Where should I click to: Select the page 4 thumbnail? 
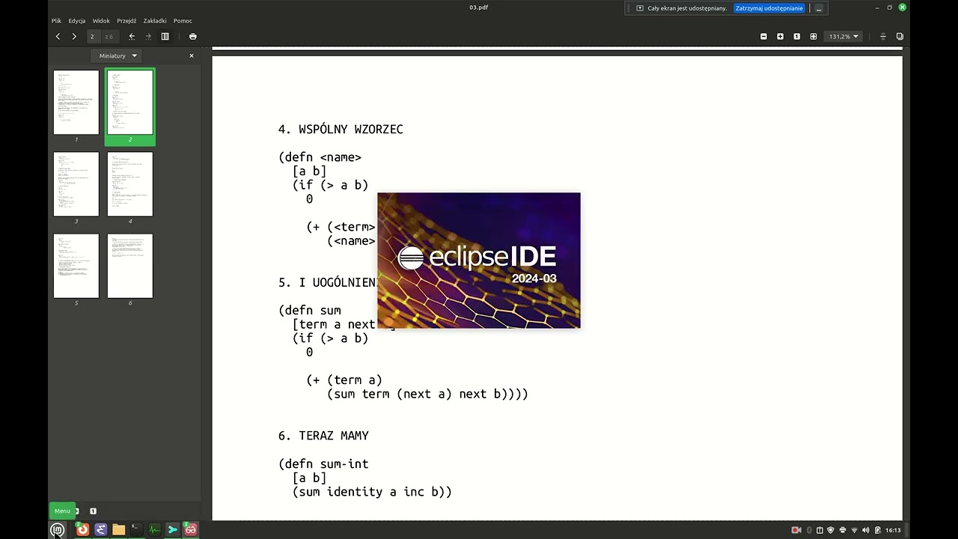[130, 184]
